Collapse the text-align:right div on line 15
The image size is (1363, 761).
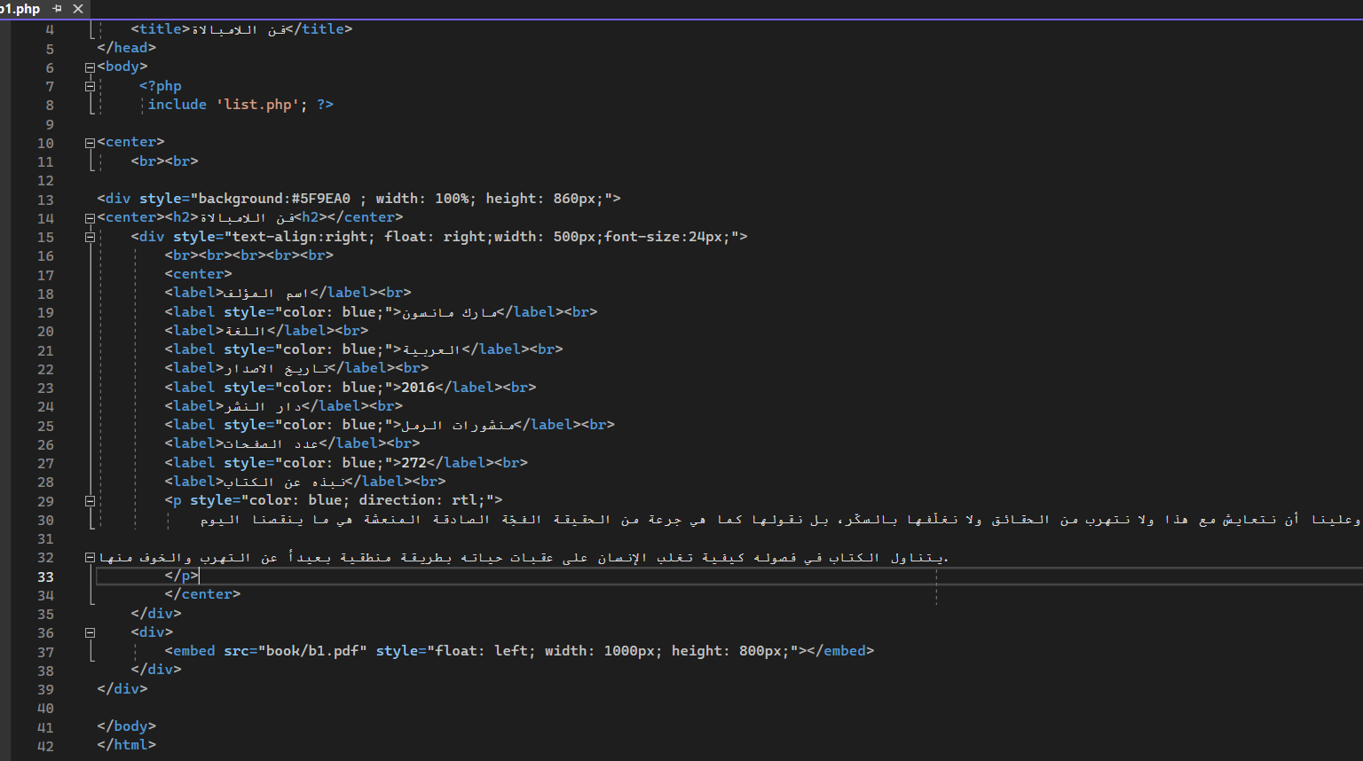[x=90, y=237]
